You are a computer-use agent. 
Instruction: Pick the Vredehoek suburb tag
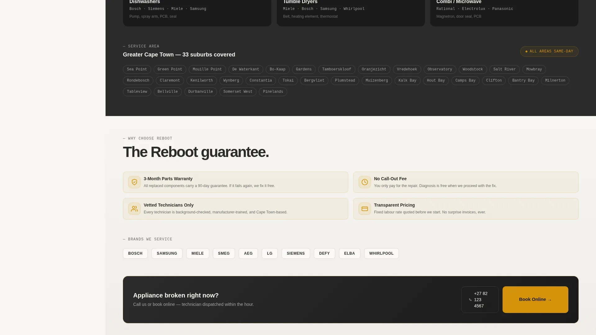(407, 69)
